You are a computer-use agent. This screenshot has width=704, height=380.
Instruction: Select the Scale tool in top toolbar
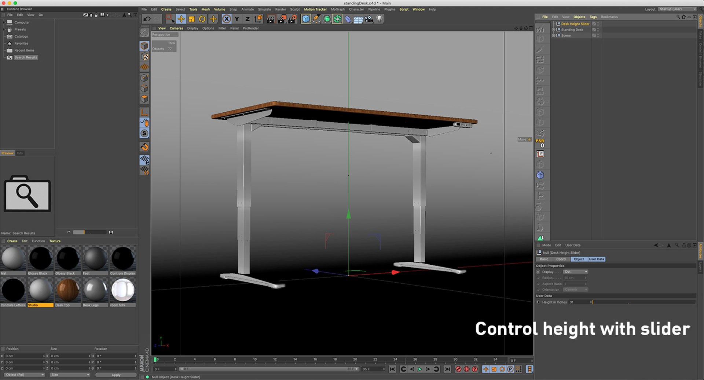191,19
